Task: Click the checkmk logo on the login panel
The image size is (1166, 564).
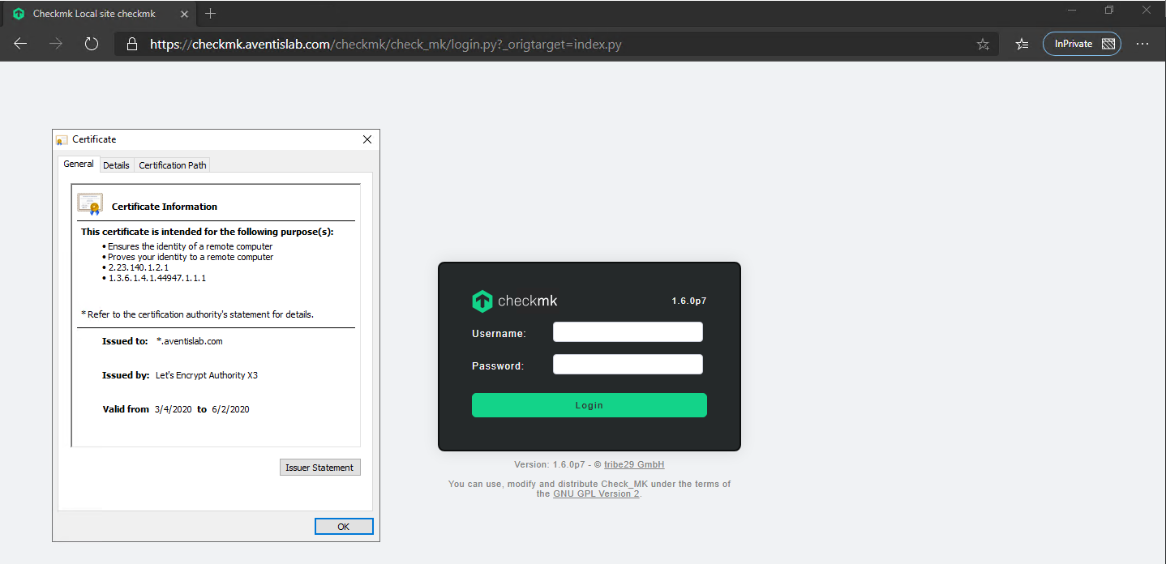Action: (482, 300)
